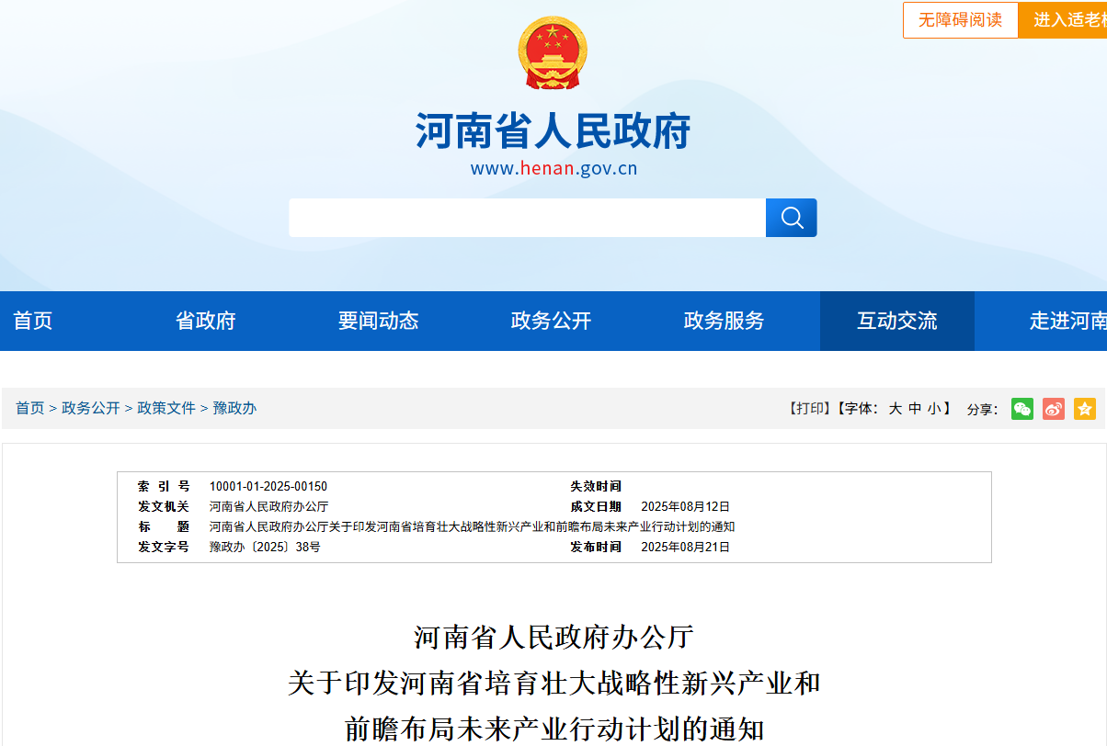Viewport: 1107px width, 746px height.
Task: Click the magnifier icon to search
Action: click(x=791, y=218)
